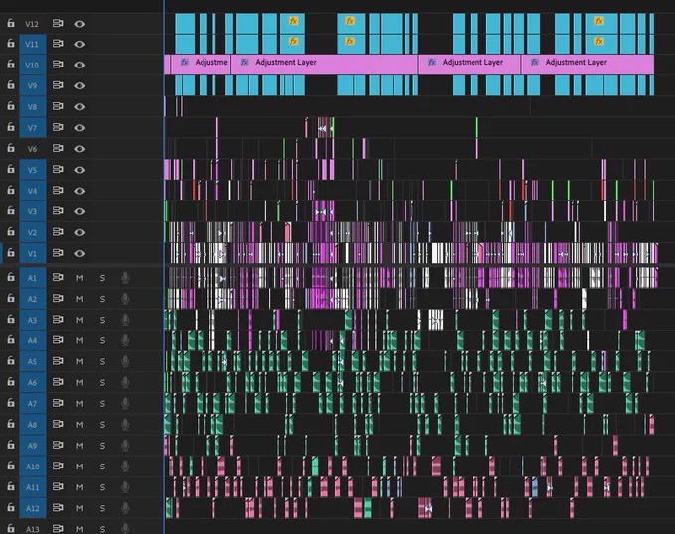The height and width of the screenshot is (534, 675).
Task: Select the first truncated Adjustme clip on V10
Action: point(201,65)
